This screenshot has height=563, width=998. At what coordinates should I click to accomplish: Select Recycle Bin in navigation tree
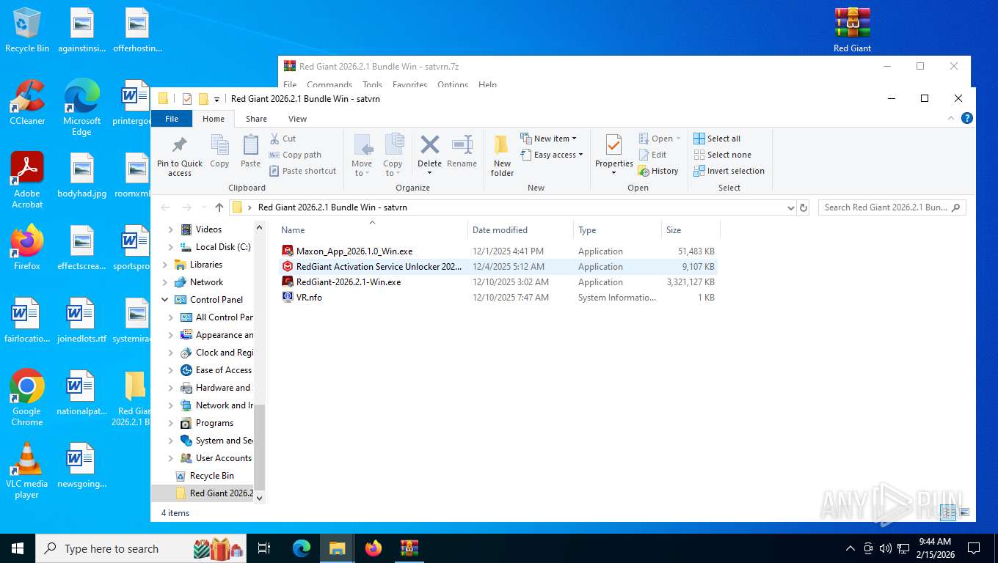coord(211,476)
